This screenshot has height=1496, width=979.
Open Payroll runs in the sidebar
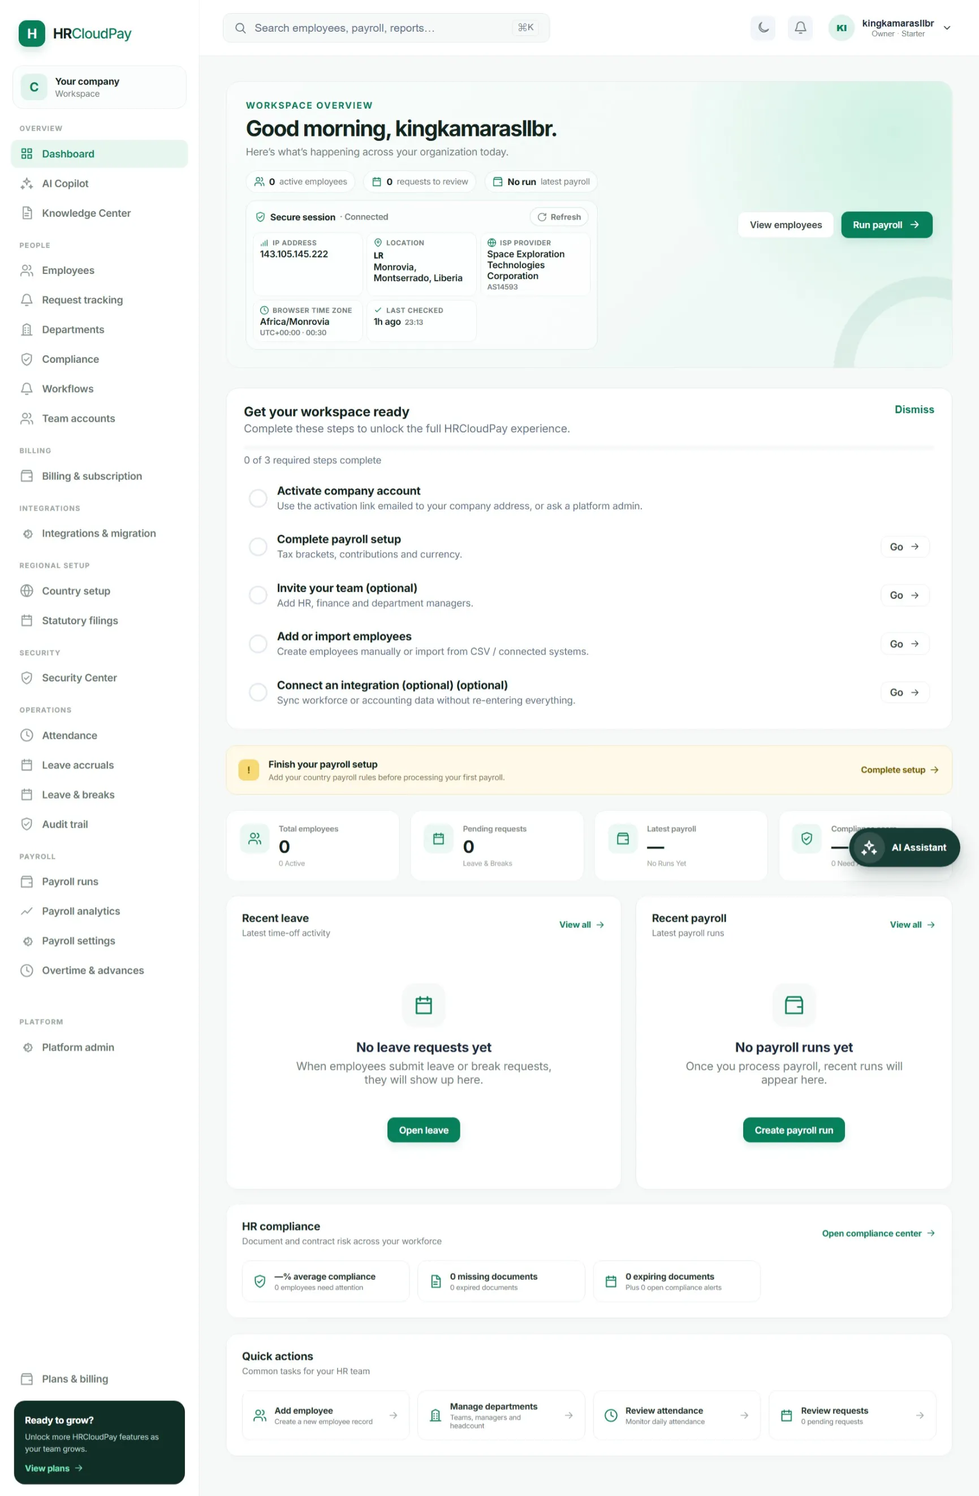[x=100, y=882]
